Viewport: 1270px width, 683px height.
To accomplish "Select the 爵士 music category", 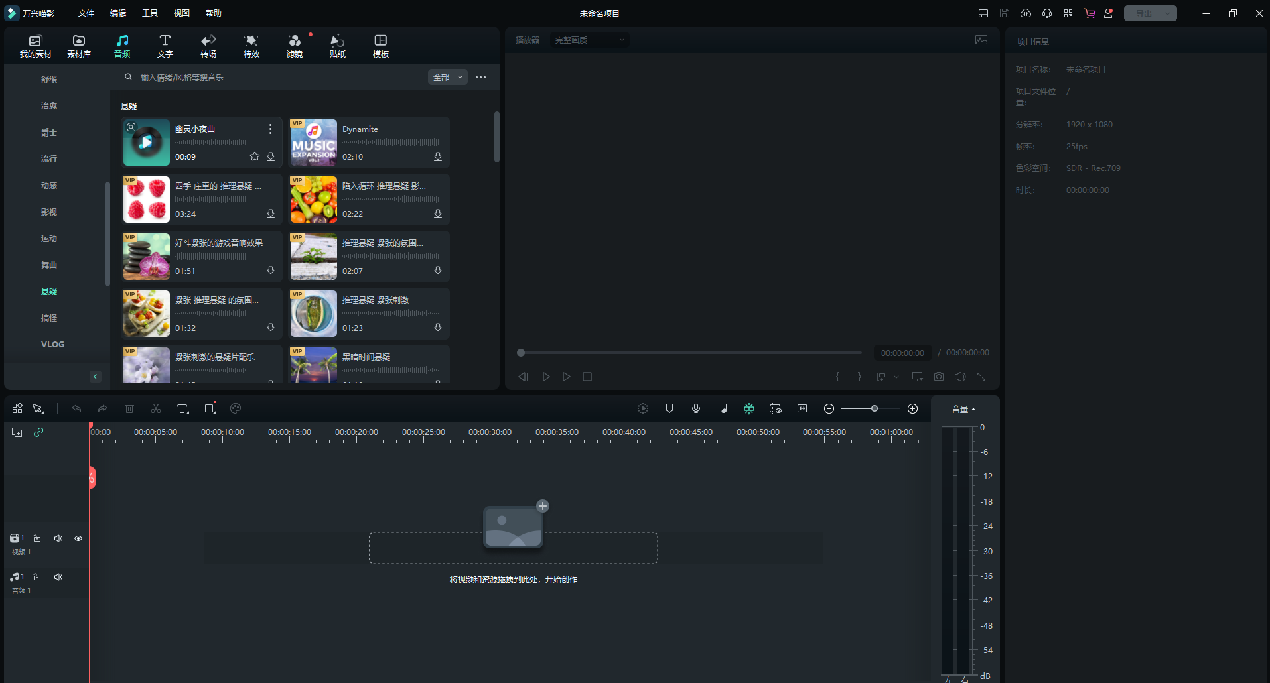I will pyautogui.click(x=49, y=133).
